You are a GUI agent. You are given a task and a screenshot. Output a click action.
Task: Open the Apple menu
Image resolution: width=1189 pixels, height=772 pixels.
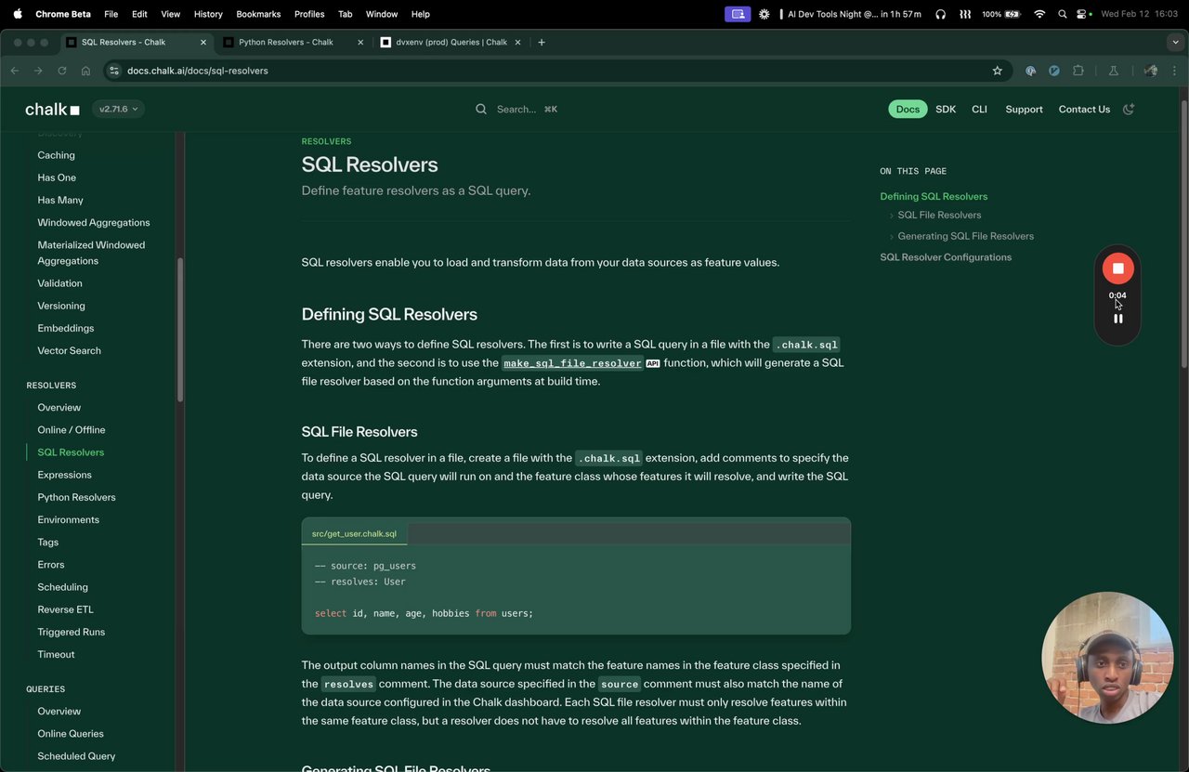(18, 14)
